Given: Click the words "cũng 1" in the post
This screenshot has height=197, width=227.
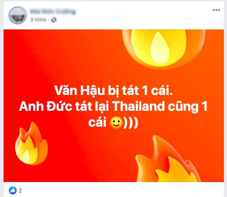Looking at the screenshot, I should tap(188, 107).
